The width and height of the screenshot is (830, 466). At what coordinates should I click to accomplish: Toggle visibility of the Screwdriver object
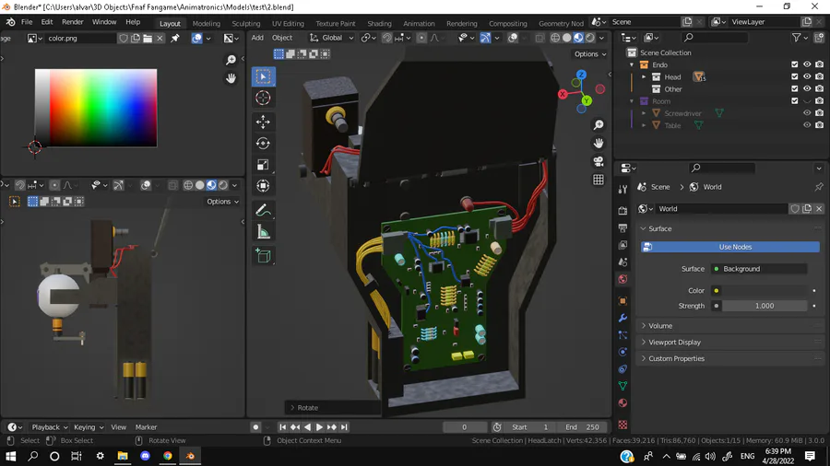[807, 113]
